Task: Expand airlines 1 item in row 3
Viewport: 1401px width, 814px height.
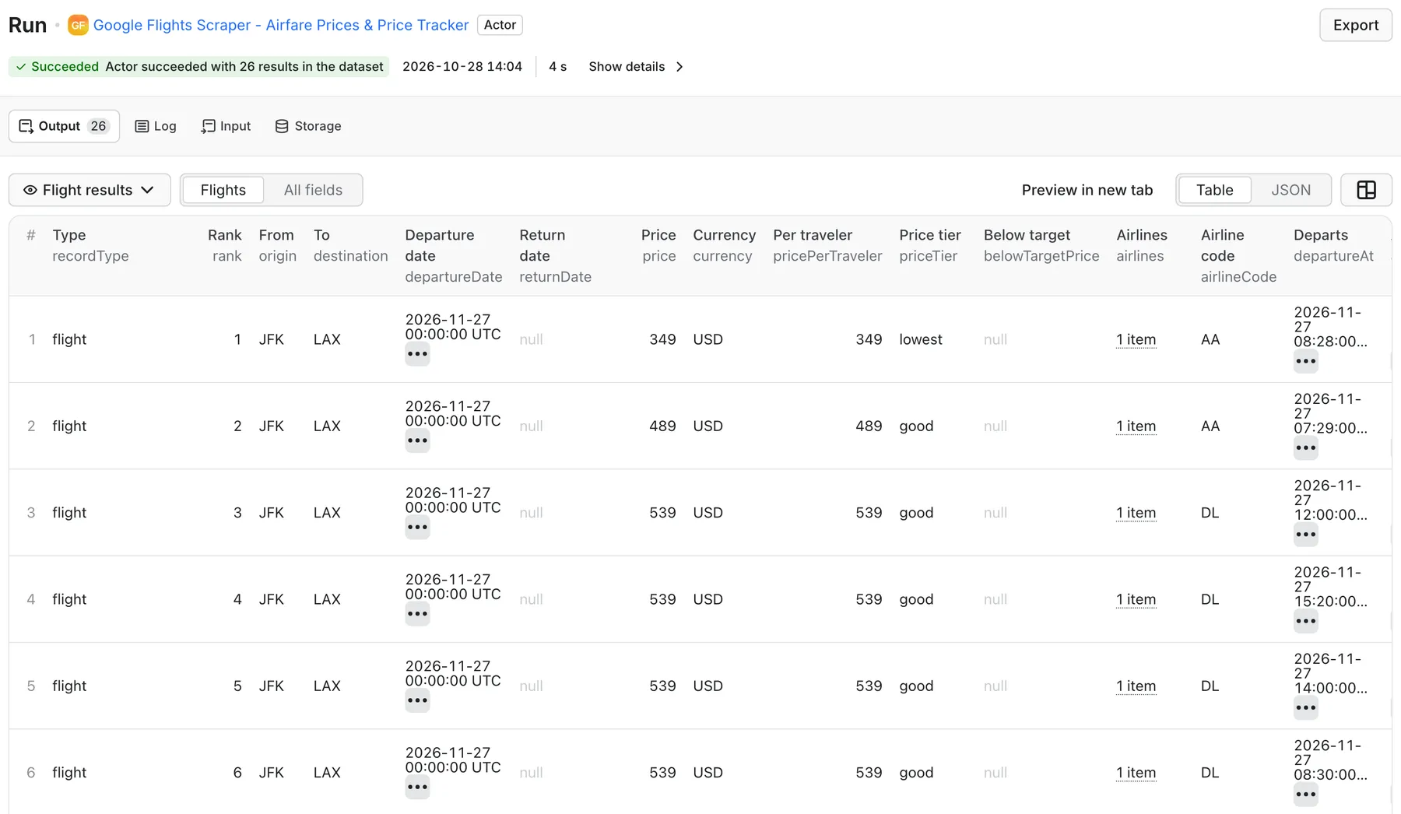Action: 1136,513
